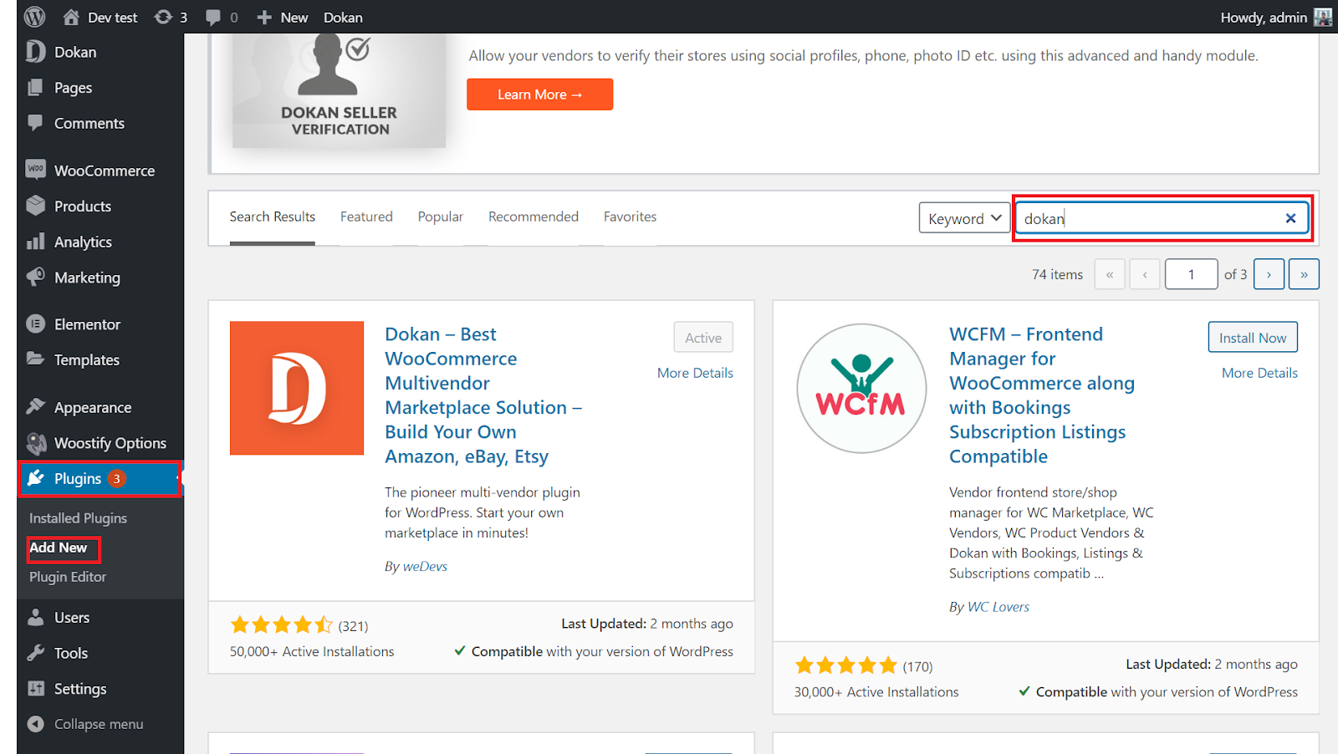The width and height of the screenshot is (1338, 754).
Task: Open Installed Plugins submenu item
Action: [78, 518]
